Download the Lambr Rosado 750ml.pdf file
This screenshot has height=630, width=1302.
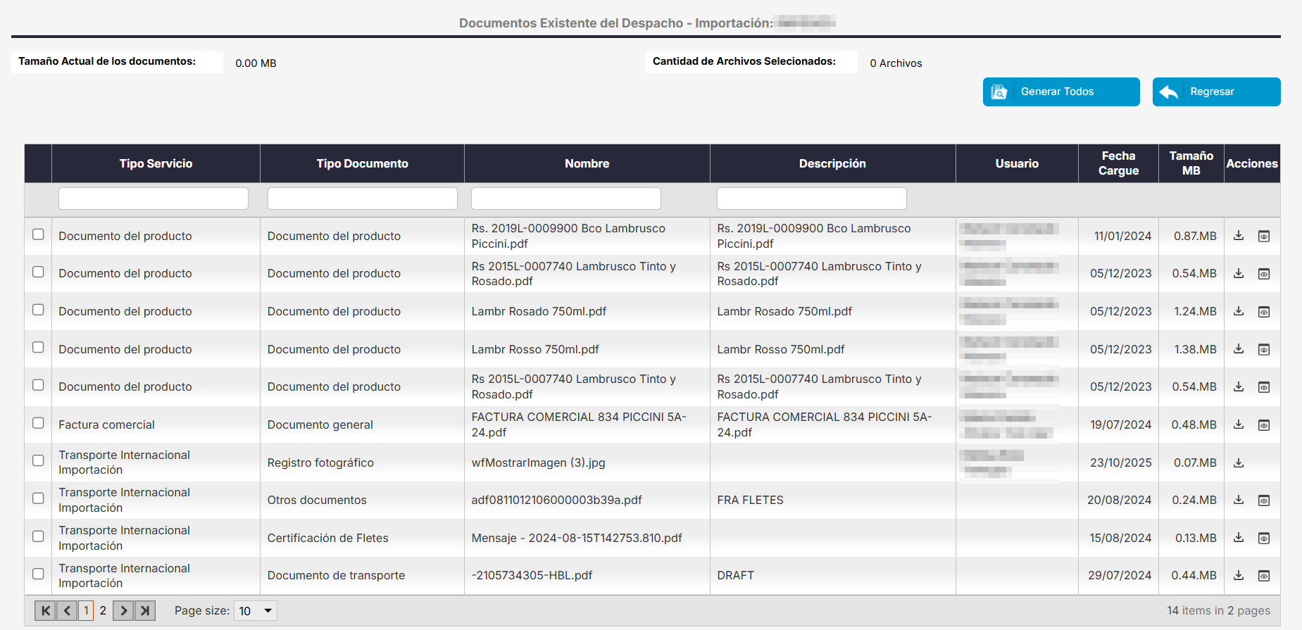pyautogui.click(x=1239, y=311)
